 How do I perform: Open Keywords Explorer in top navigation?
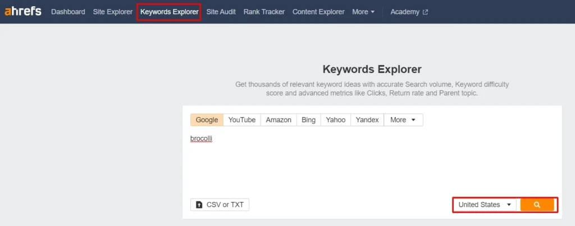(169, 12)
